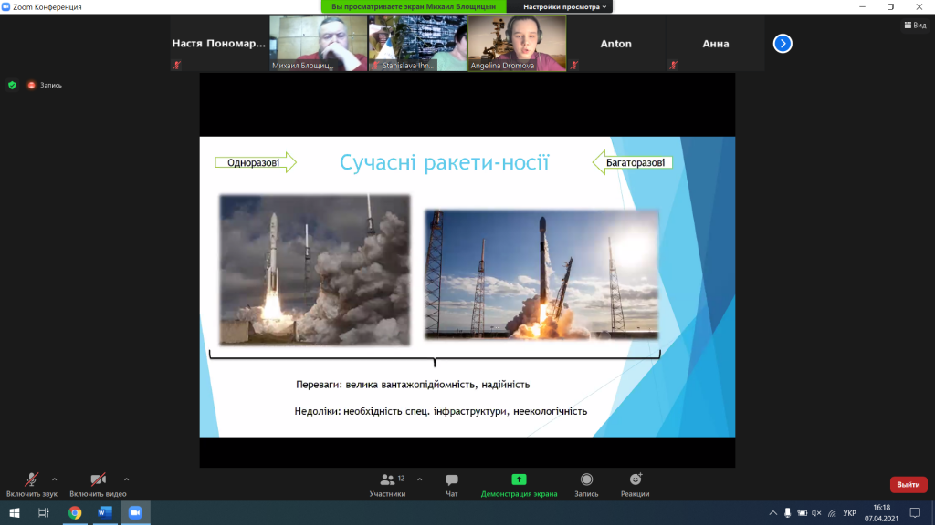This screenshot has width=935, height=525.
Task: Select Angelina Dromova video tile
Action: tap(517, 44)
